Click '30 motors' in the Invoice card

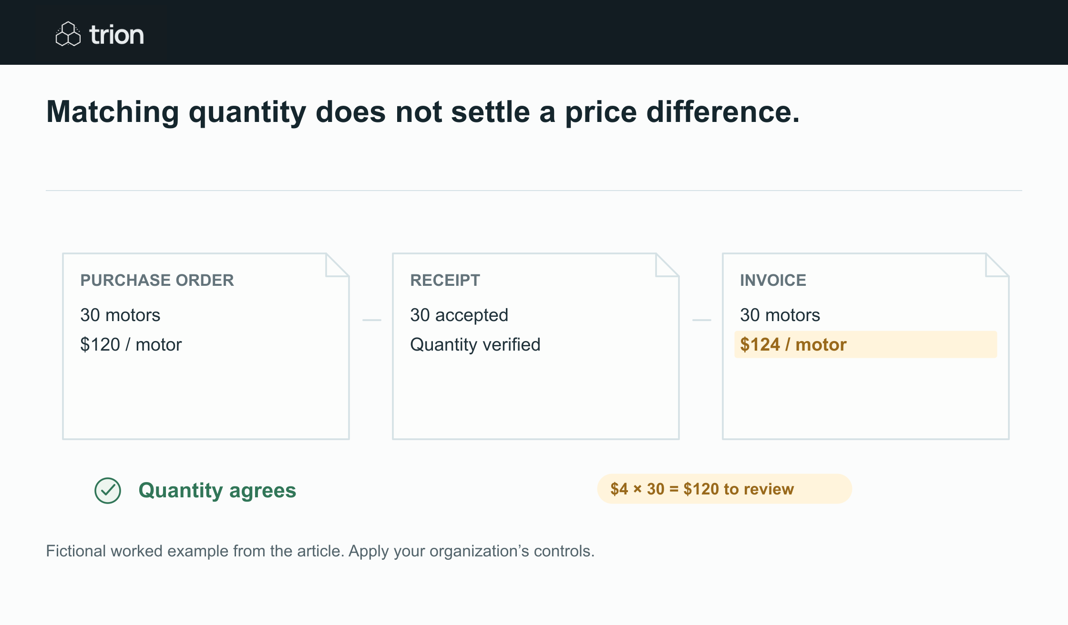pos(780,315)
